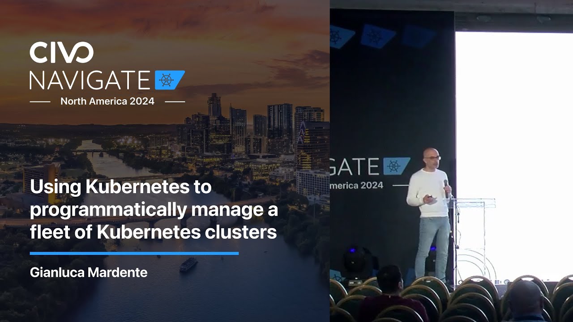Click the 'merica 2024' text on stage banner
The height and width of the screenshot is (322, 573).
tap(357, 185)
